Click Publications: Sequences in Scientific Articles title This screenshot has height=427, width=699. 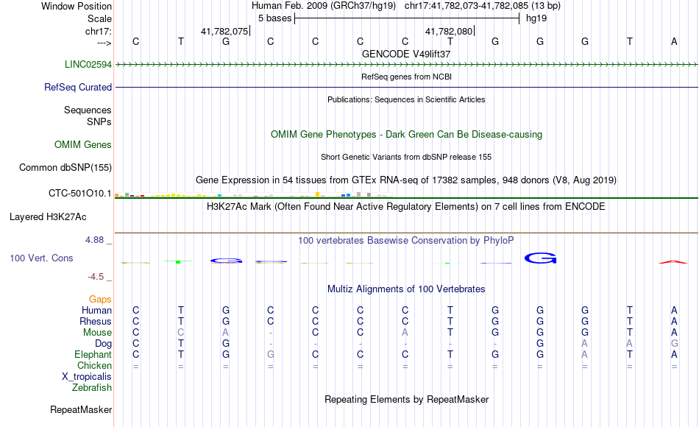[406, 99]
